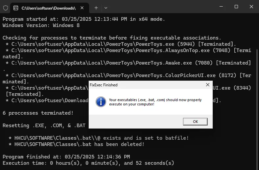This screenshot has height=170, width=259.
Task: Click the command prompt icon on the tab
Action: (16, 8)
